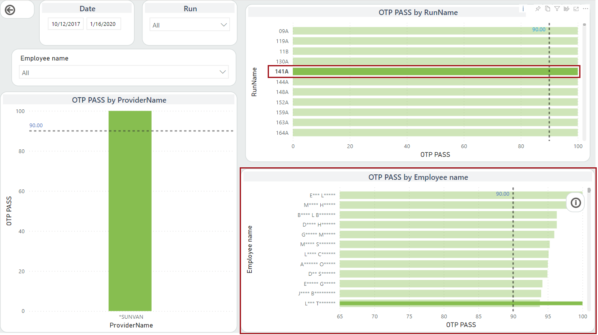598x335 pixels.
Task: Edit the start date 10/12/2017
Action: (x=66, y=24)
